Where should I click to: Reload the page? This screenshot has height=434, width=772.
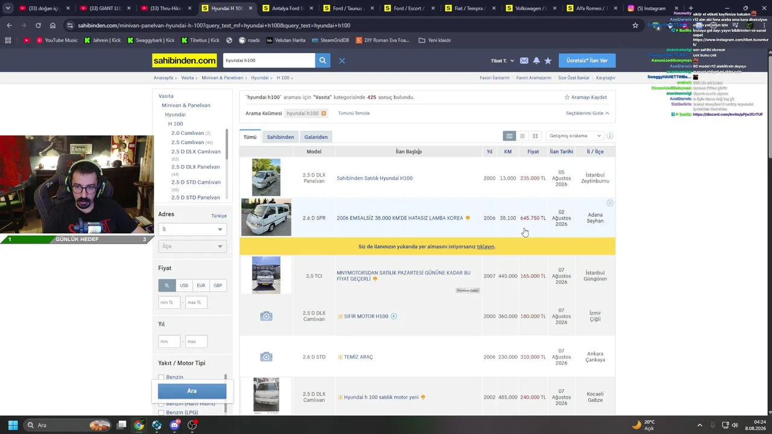coord(38,25)
